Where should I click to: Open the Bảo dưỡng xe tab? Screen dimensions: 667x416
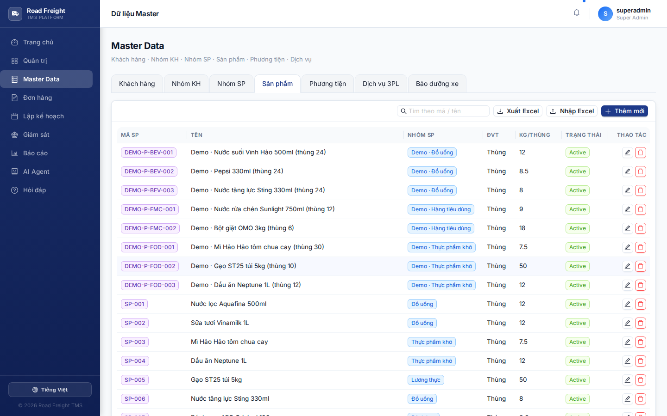(x=437, y=84)
